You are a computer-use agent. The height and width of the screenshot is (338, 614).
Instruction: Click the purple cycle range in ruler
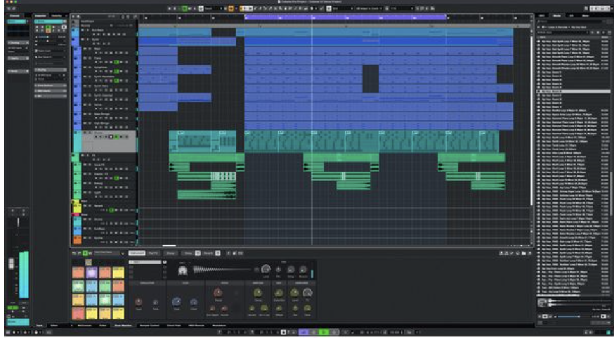345,17
